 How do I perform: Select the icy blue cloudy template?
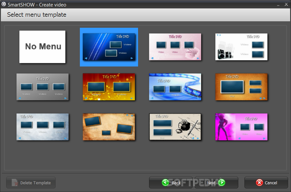click(42, 127)
